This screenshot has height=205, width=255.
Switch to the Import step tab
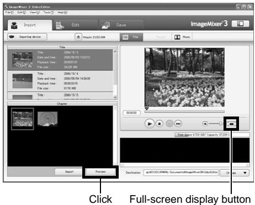click(x=30, y=25)
